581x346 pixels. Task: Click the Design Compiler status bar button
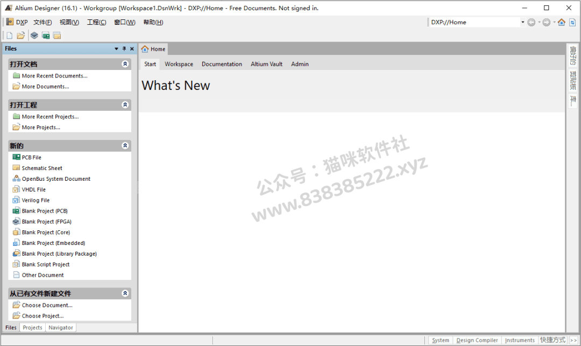pos(477,340)
